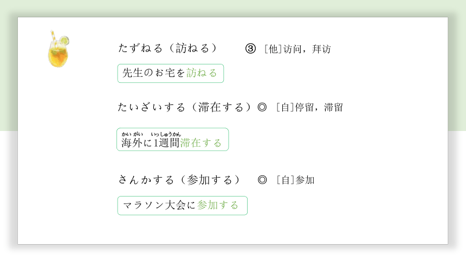Click the definition [自]停留，滞留
This screenshot has height=262, width=466.
point(309,107)
